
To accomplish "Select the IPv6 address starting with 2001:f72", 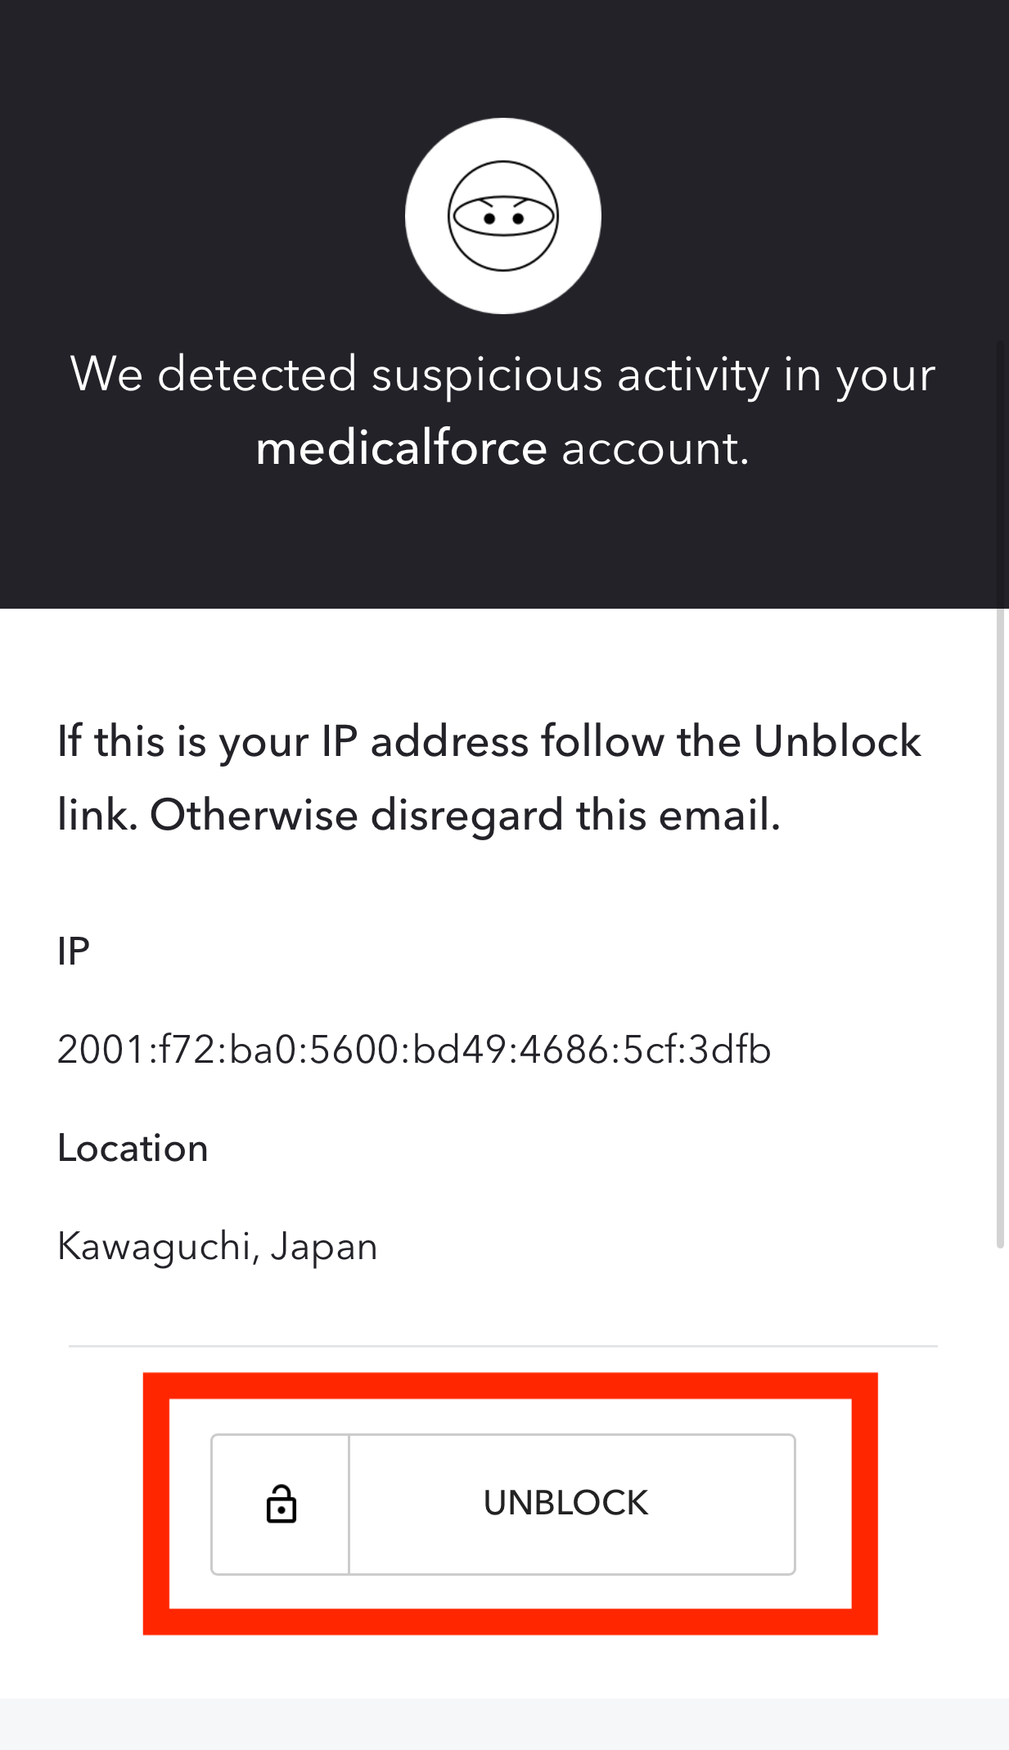I will tap(414, 1050).
